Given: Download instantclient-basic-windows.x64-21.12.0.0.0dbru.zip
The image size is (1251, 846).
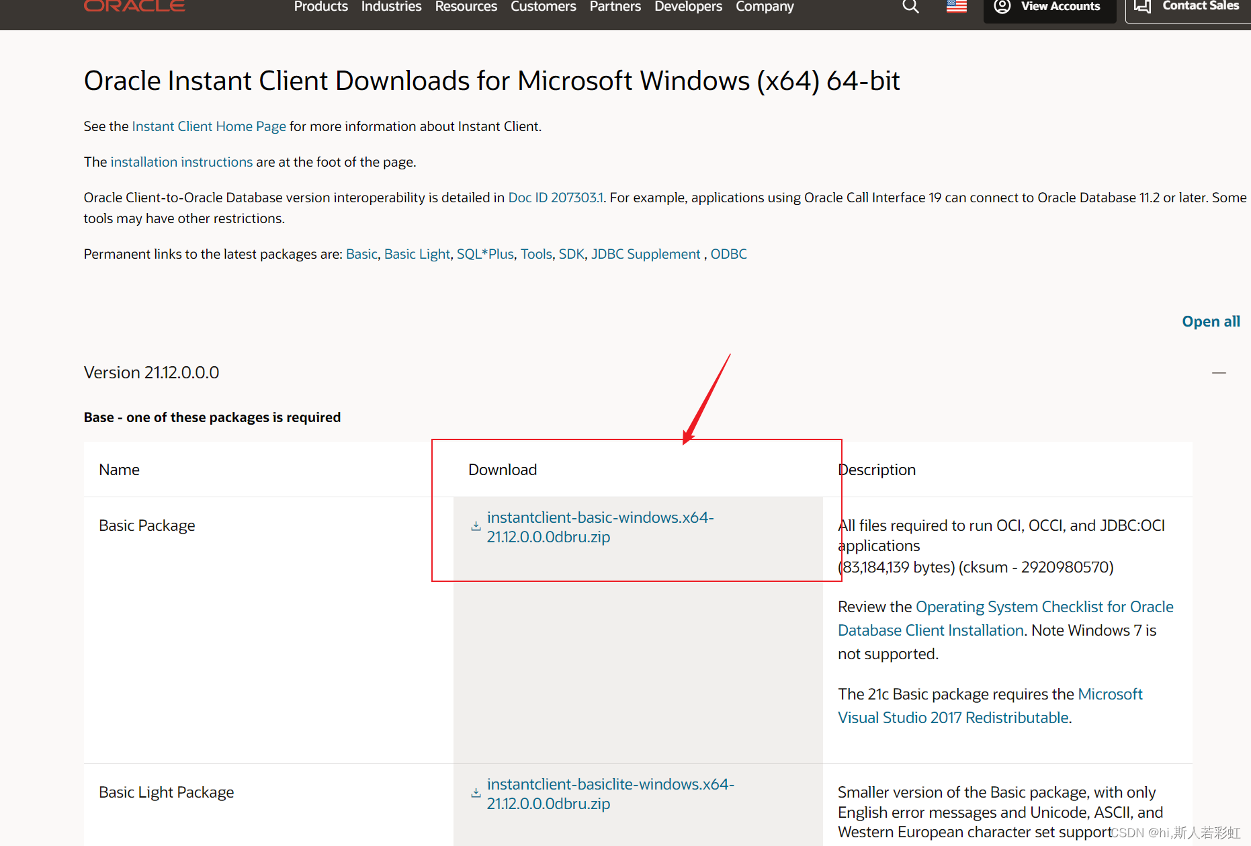Looking at the screenshot, I should (x=600, y=527).
